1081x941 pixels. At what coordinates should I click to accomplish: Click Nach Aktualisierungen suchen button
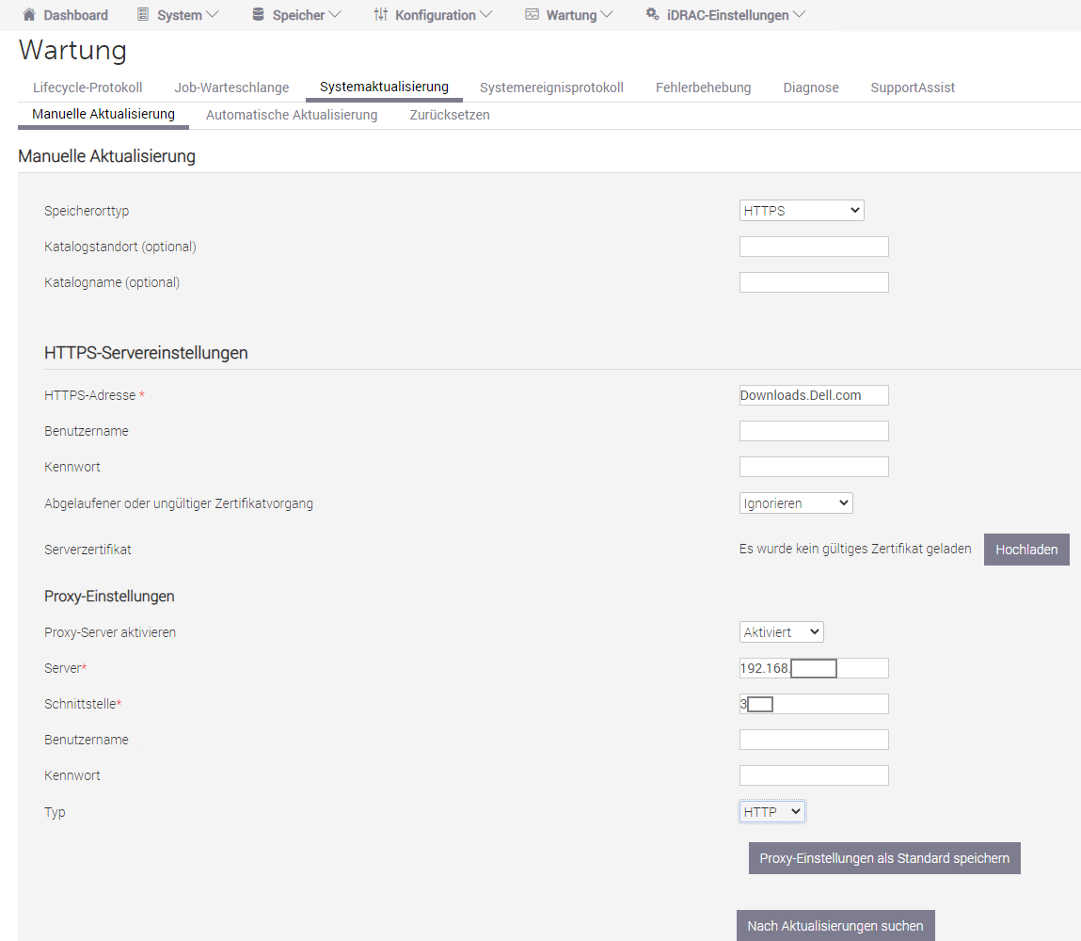[x=835, y=926]
